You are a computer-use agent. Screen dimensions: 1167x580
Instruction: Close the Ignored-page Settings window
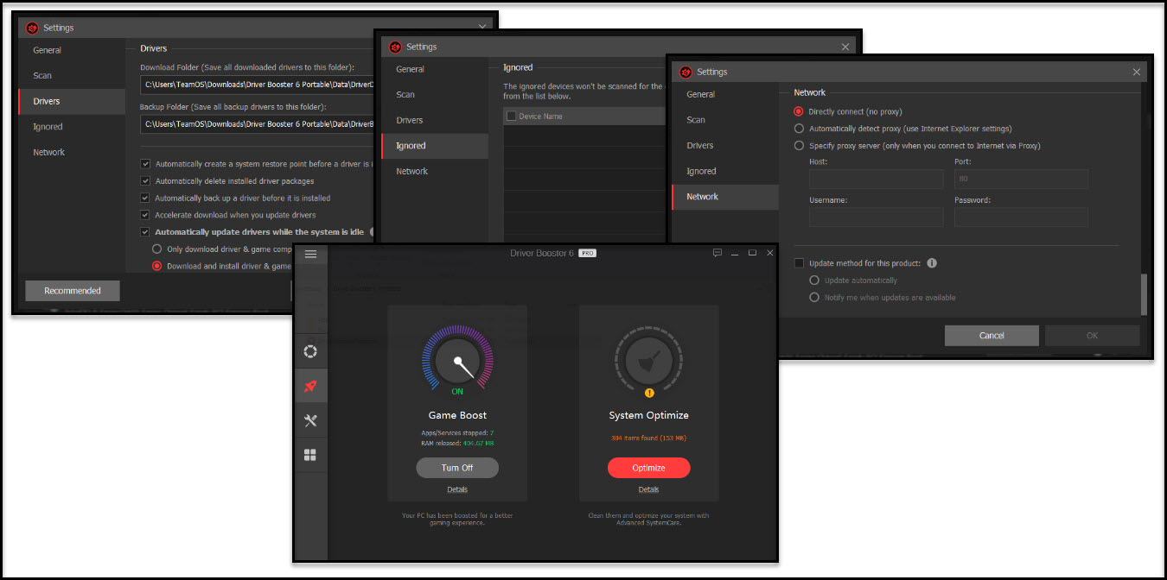pyautogui.click(x=845, y=47)
